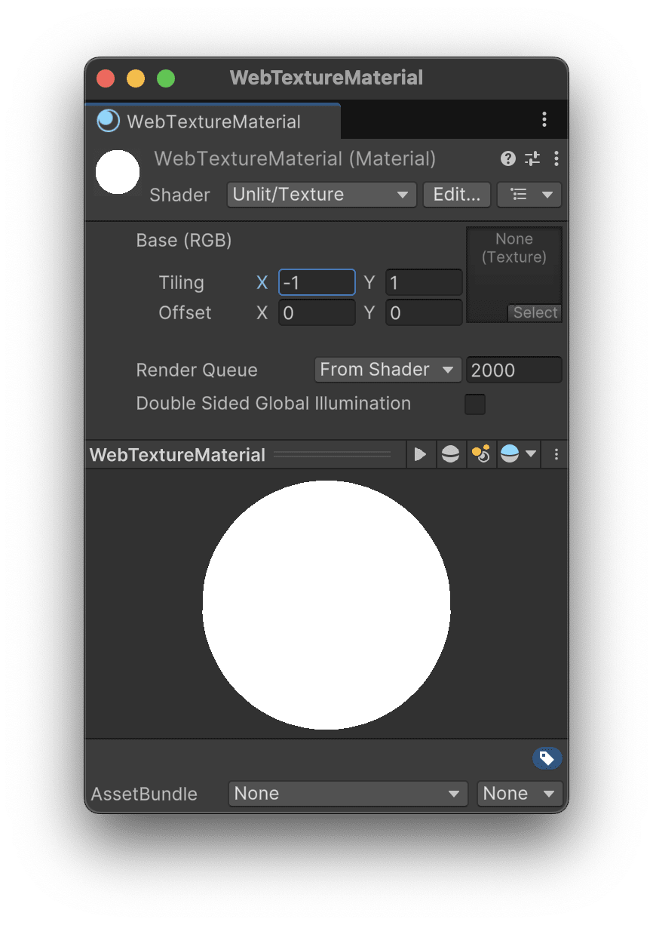Toggle preview light icon

(x=480, y=454)
